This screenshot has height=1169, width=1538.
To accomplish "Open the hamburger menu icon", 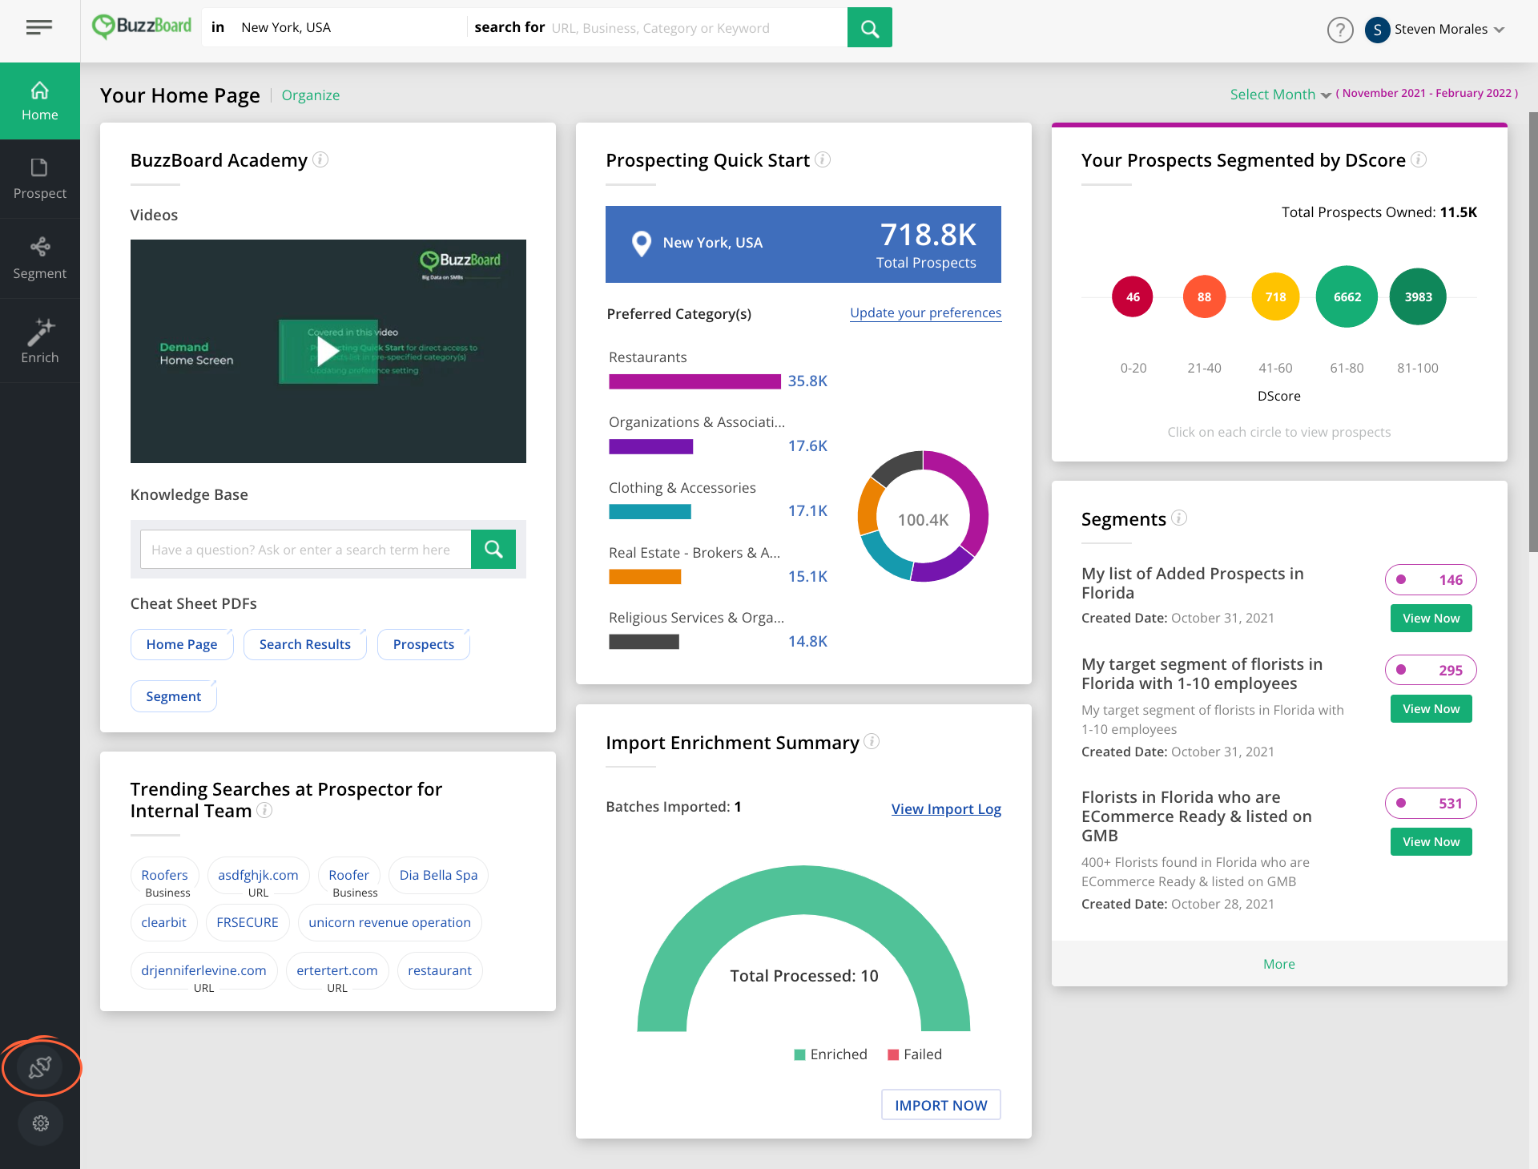I will click(x=39, y=28).
